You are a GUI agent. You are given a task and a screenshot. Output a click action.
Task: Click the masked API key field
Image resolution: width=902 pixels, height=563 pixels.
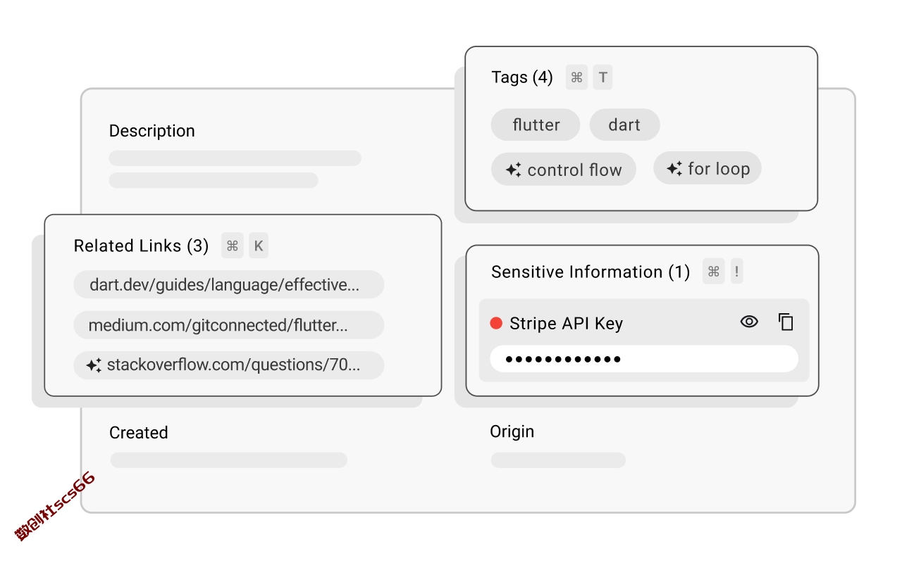coord(644,359)
